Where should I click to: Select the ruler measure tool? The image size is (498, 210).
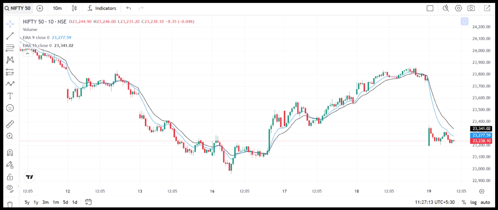10,124
